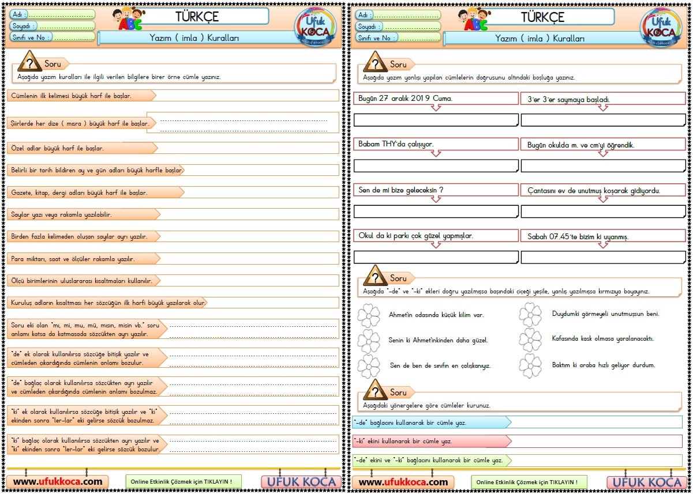This screenshot has width=693, height=494.
Task: Click 'Yazım ( imla ) Kuralları' heading on left page
Action: tap(194, 38)
